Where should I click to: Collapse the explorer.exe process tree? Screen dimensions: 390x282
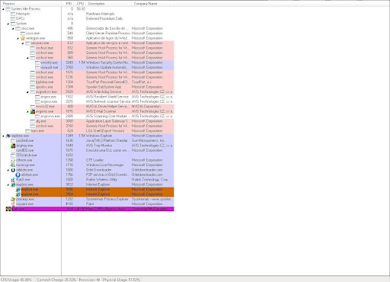[3, 136]
